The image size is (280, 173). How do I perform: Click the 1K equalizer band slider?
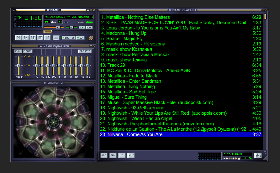[x=59, y=65]
